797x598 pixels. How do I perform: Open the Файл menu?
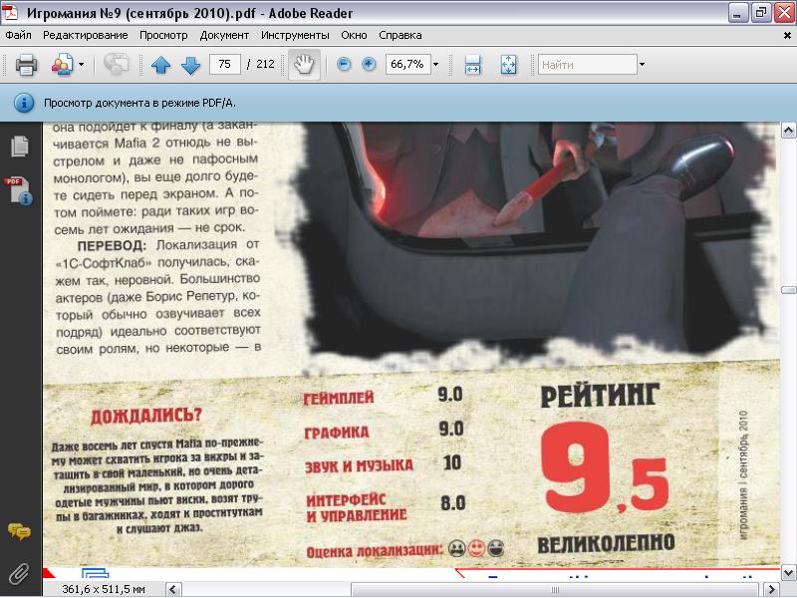[x=18, y=35]
